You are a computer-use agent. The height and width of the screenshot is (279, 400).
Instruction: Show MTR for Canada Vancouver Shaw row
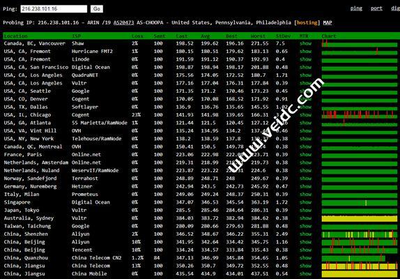(305, 43)
